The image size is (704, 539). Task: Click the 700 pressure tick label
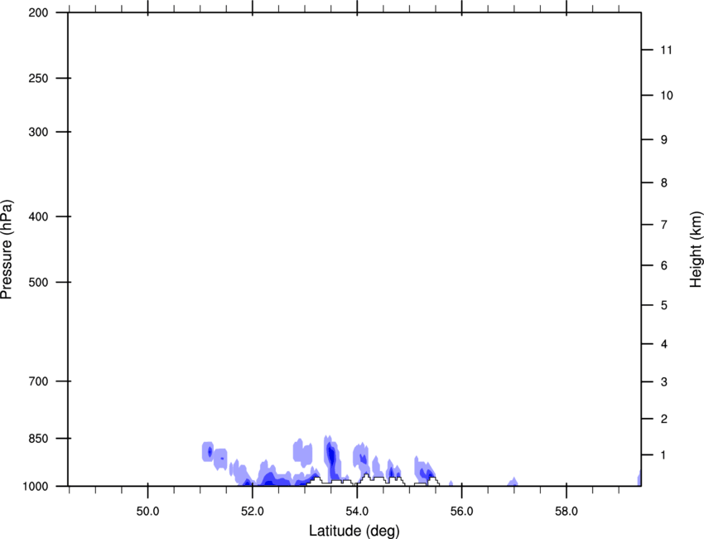[38, 381]
